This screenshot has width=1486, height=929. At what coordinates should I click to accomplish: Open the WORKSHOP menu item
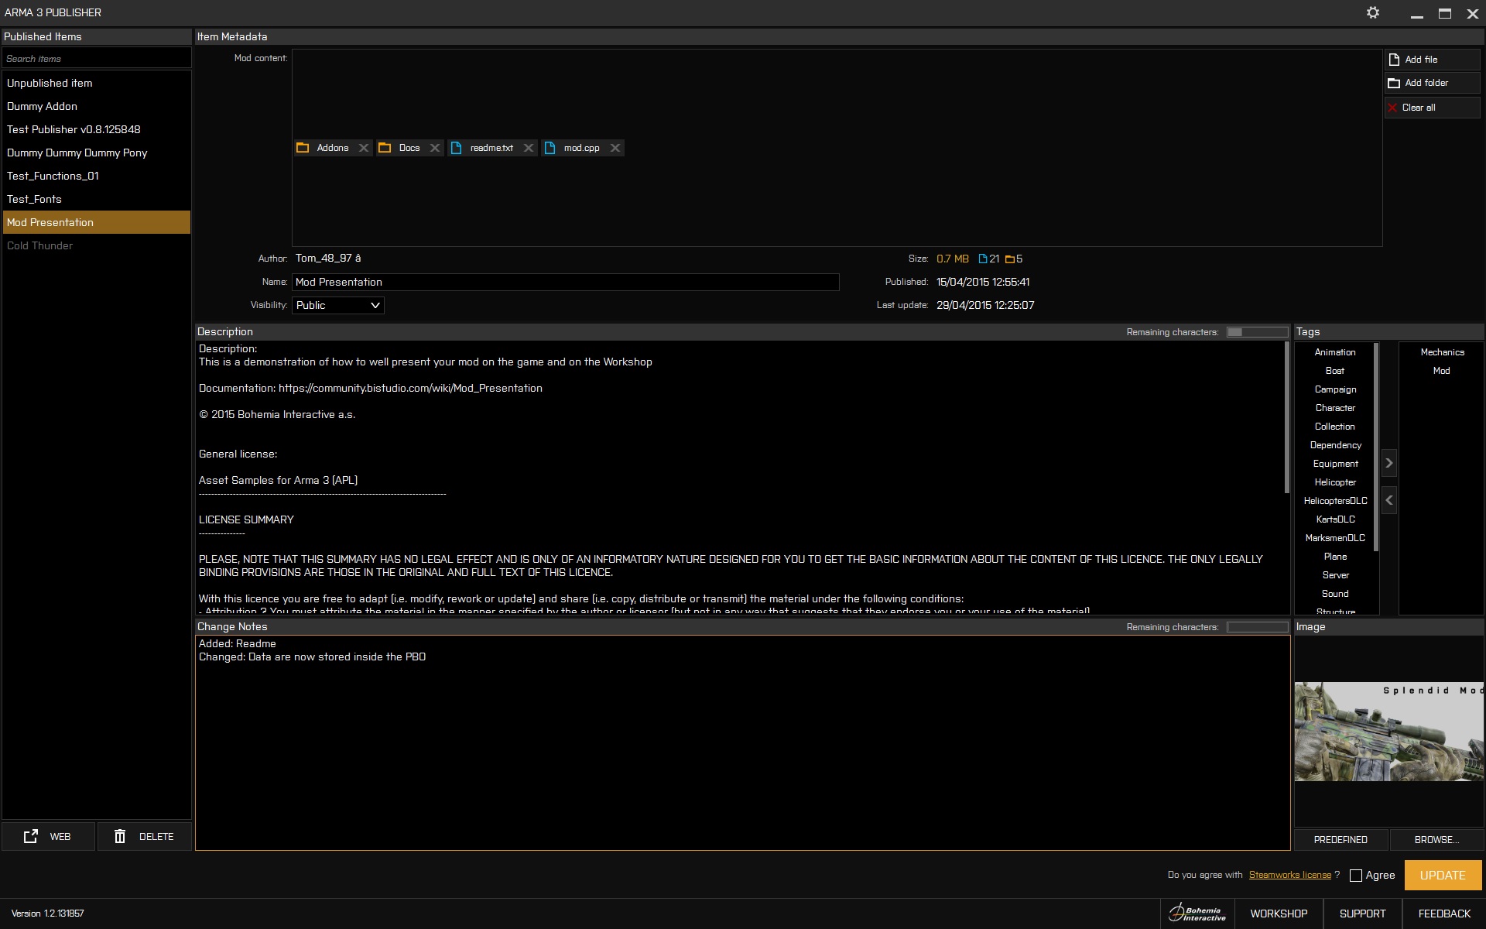1280,913
